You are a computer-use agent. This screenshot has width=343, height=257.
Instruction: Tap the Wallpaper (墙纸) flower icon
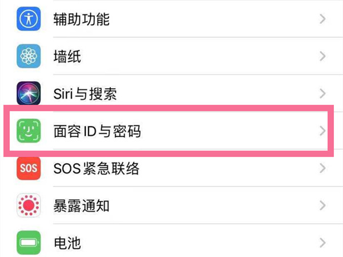28,56
